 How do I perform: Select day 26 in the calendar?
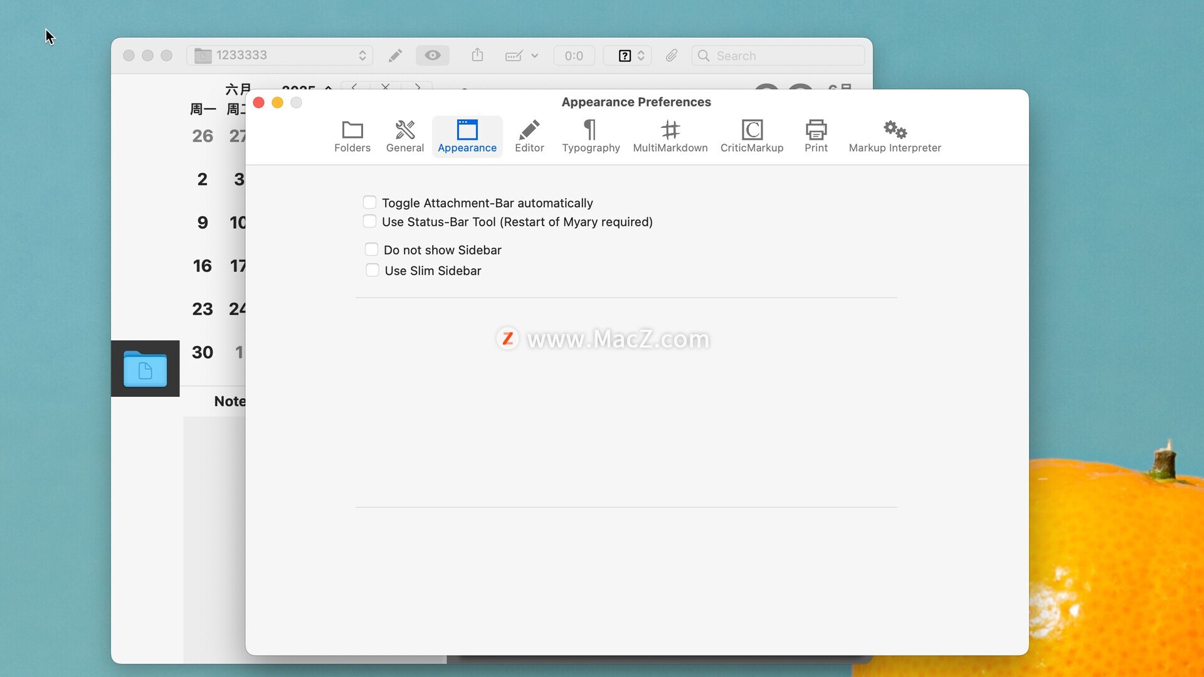pos(203,136)
